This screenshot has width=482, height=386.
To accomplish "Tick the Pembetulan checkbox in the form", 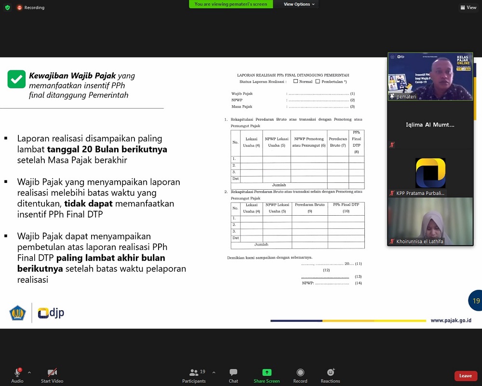I will click(x=318, y=82).
